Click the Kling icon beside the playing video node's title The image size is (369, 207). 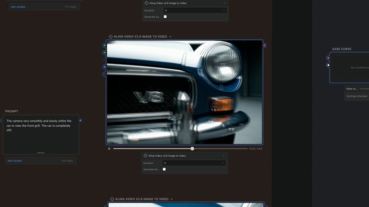tap(111, 36)
